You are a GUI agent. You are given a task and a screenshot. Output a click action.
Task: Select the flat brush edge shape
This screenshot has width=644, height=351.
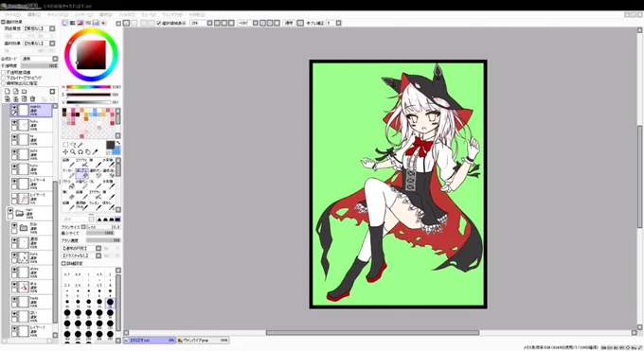click(x=117, y=219)
